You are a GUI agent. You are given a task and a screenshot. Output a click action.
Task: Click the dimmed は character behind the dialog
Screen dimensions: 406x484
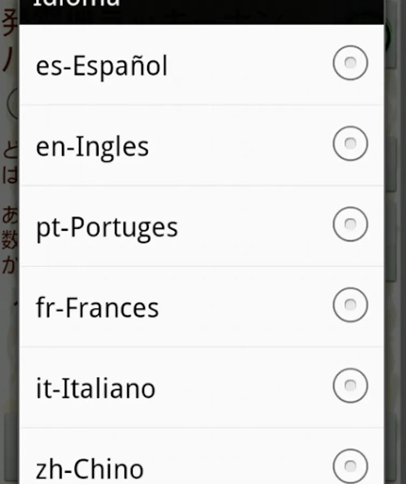coord(10,175)
